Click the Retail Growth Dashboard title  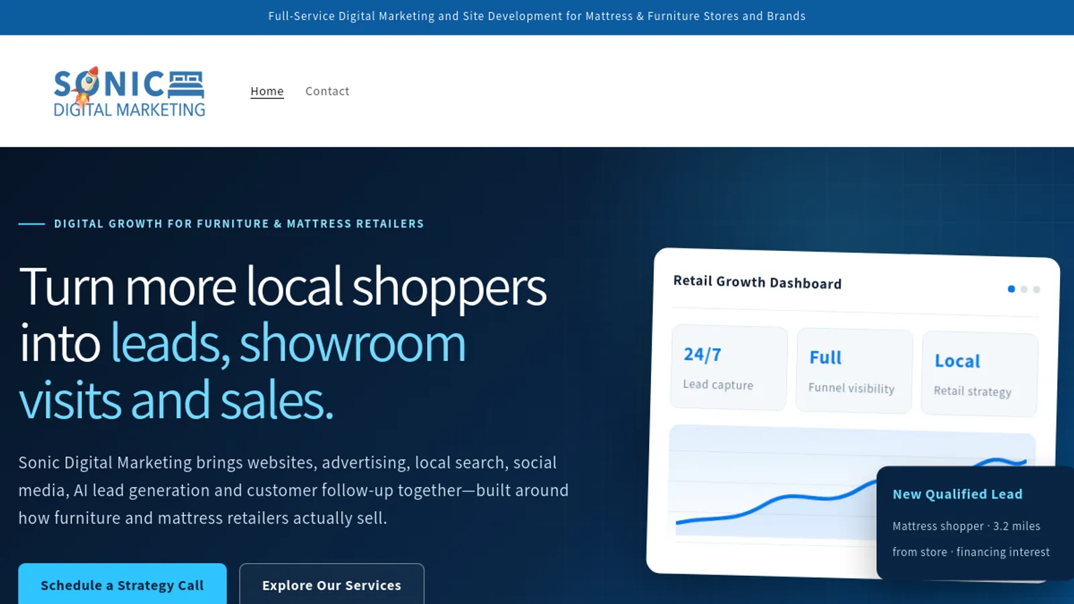(x=757, y=282)
